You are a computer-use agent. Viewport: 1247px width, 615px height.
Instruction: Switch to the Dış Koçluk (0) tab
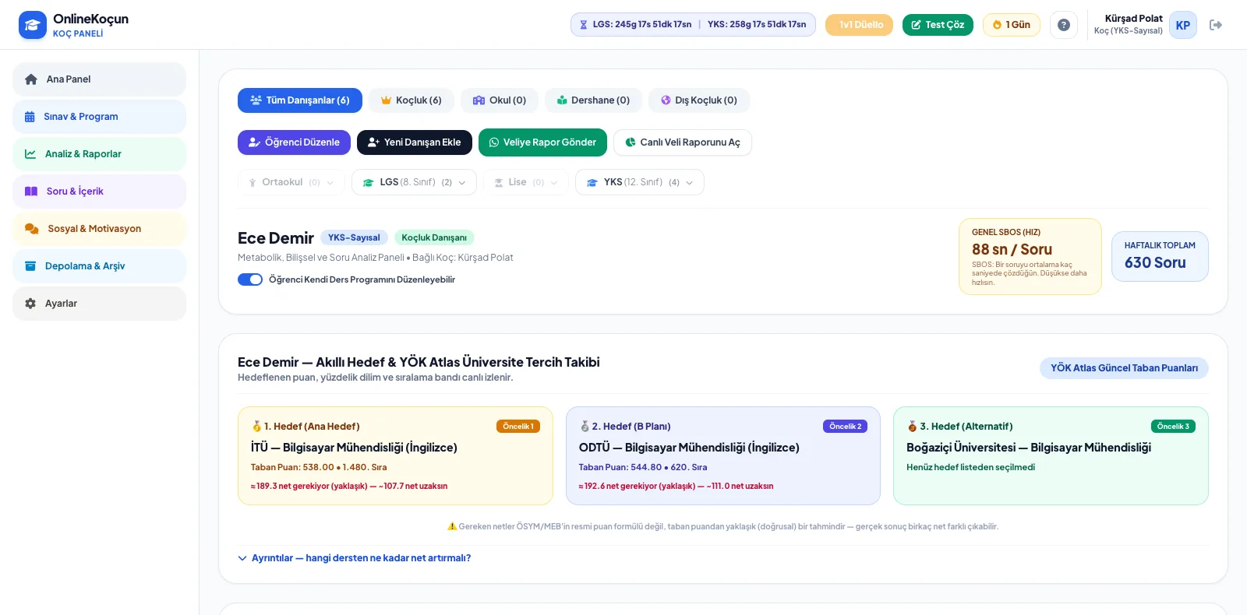click(x=699, y=100)
